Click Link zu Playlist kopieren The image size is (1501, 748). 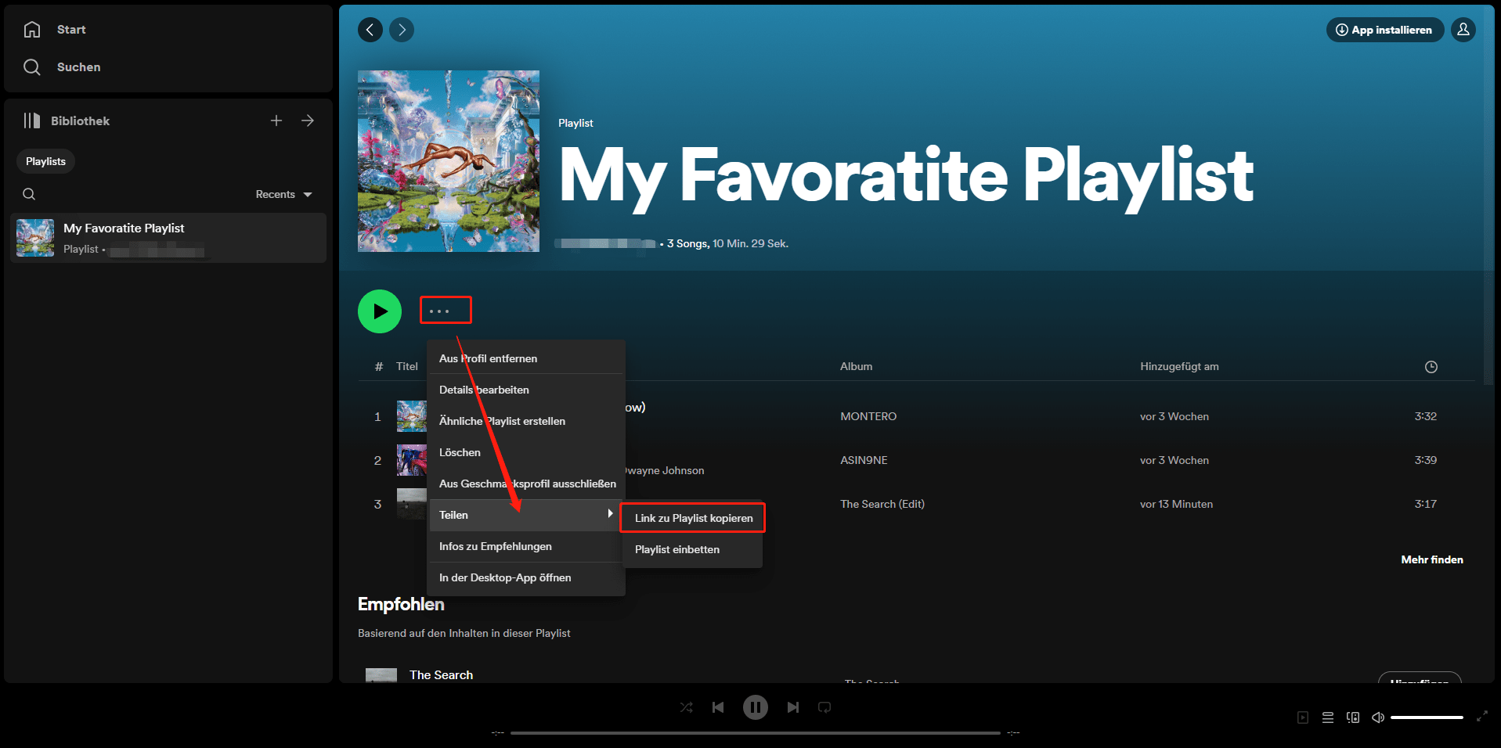point(693,518)
